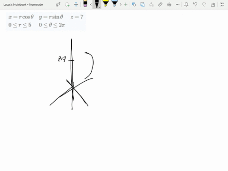Screen dimensions: 228x171
Task: Toggle the ruler tool
Action: [160, 4]
